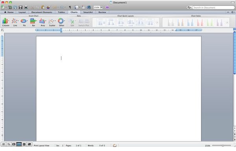The width and height of the screenshot is (236, 151).
Task: Click the Save icon in toolbar
Action: tap(20, 7)
